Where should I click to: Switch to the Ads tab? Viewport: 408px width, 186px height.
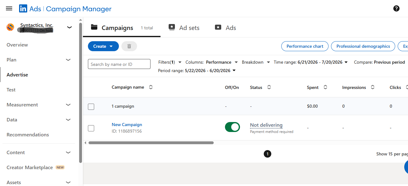(x=226, y=28)
